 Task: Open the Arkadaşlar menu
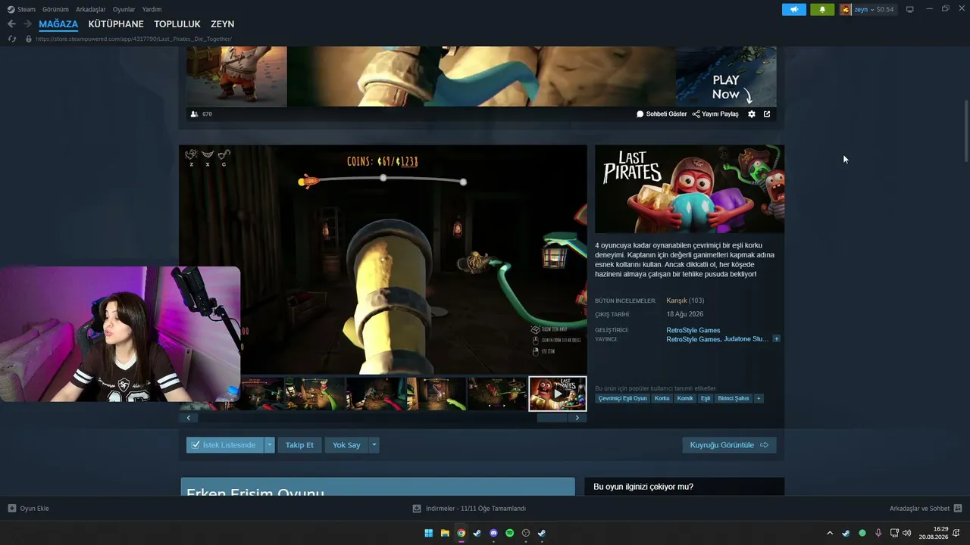pos(91,9)
